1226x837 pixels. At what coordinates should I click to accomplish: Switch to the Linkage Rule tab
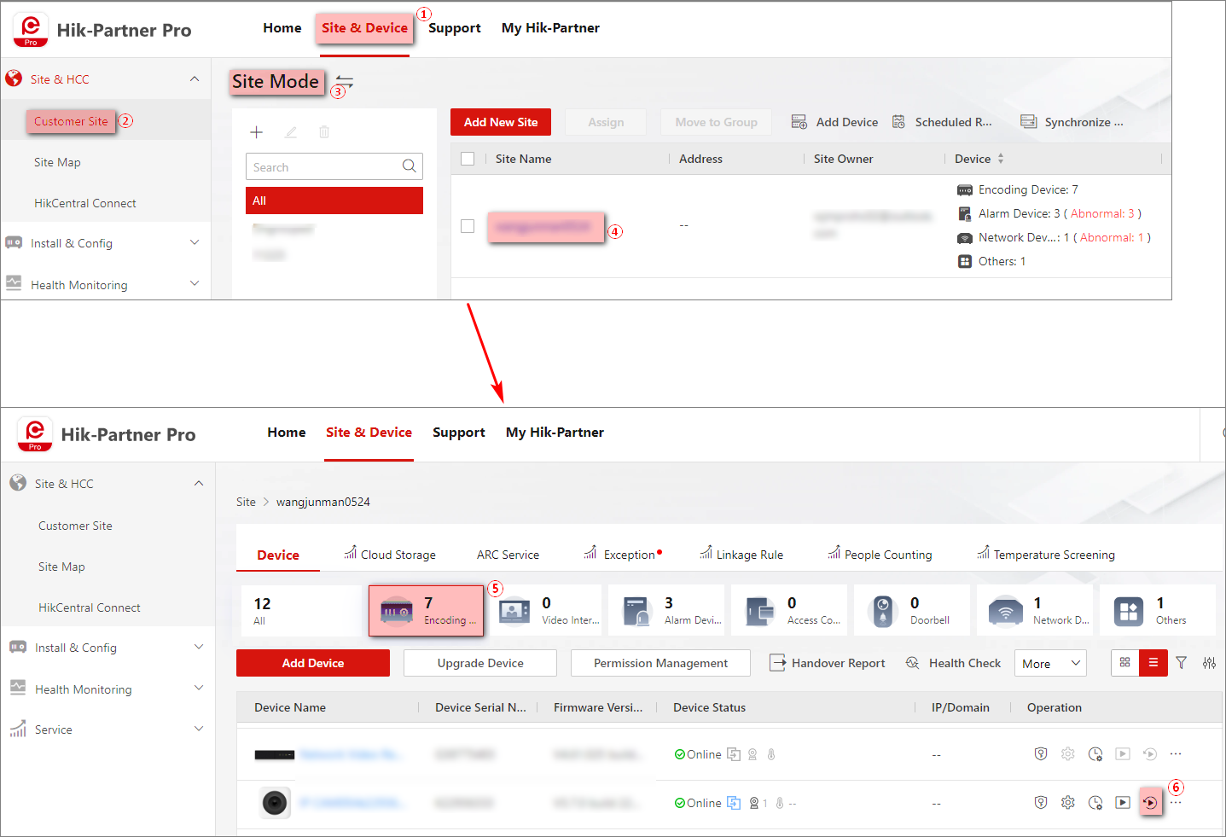click(x=741, y=555)
